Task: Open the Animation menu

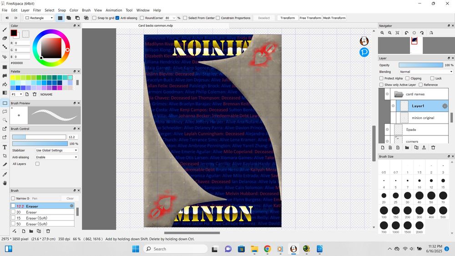Action: pos(114,10)
